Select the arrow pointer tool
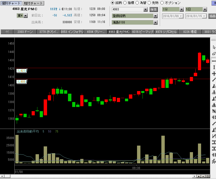 click(x=214, y=47)
